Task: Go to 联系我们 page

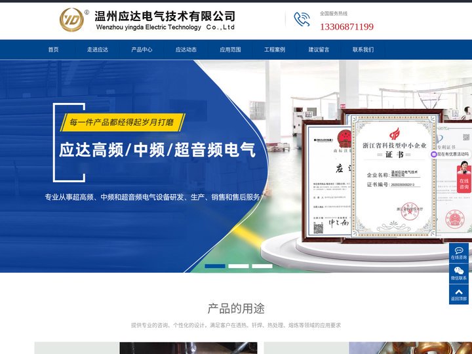Action: point(363,50)
